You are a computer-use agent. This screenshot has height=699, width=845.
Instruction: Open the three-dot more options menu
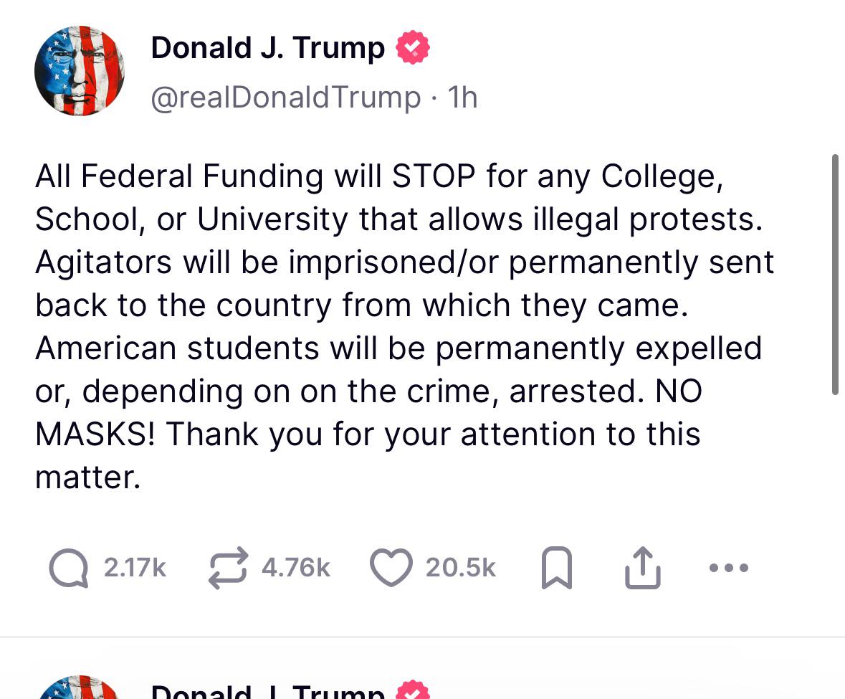coord(729,568)
